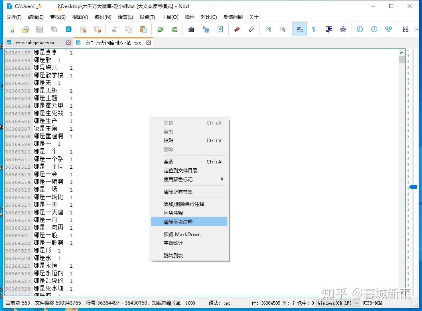Open the 设置(T) menu
The image size is (422, 311).
pyautogui.click(x=147, y=17)
